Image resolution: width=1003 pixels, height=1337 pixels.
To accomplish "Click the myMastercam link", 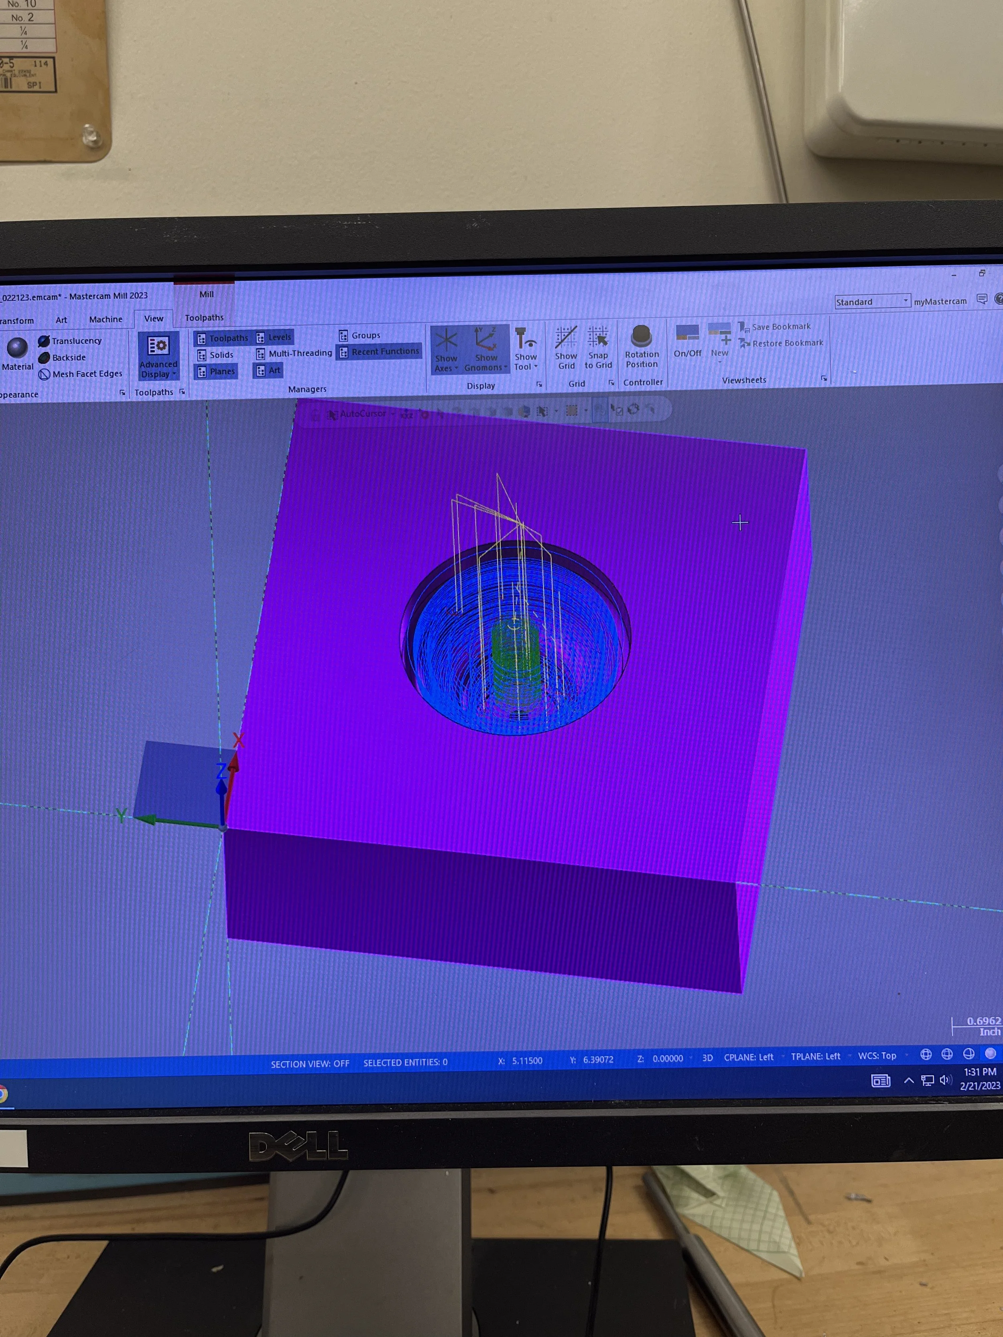I will pyautogui.click(x=940, y=301).
